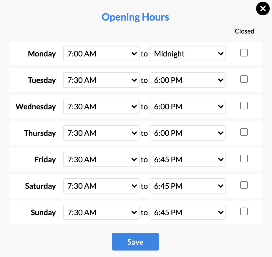This screenshot has width=272, height=257.
Task: Tick the Closed checkbox for Tuesday
Action: coord(244,79)
